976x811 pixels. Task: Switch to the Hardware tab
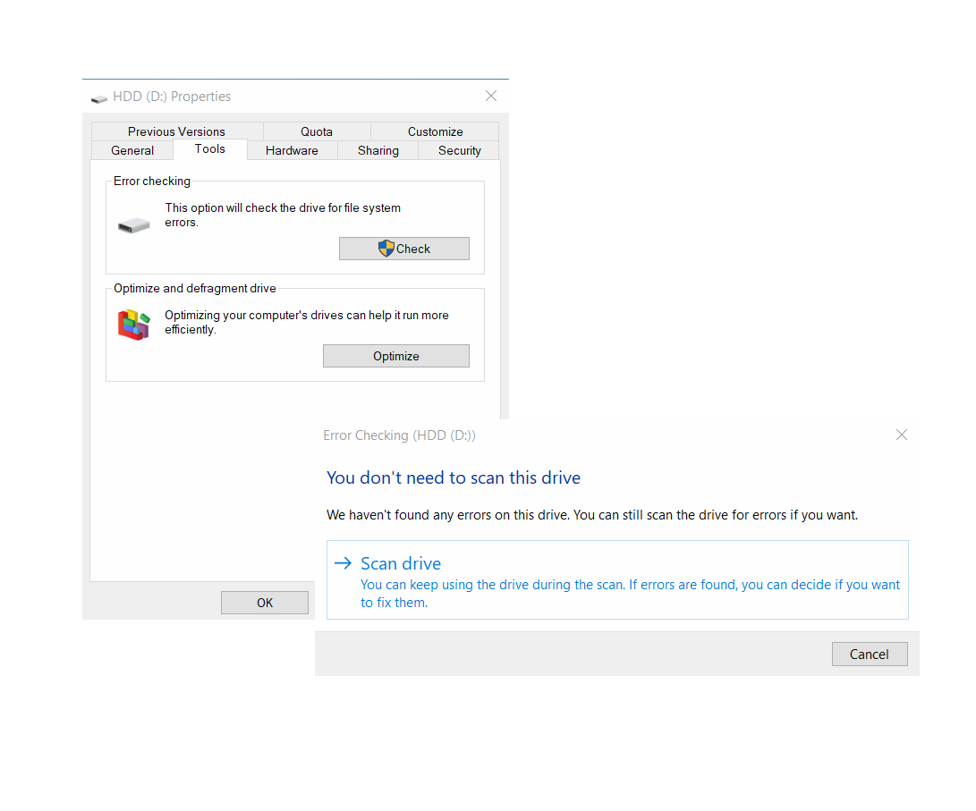tap(292, 150)
